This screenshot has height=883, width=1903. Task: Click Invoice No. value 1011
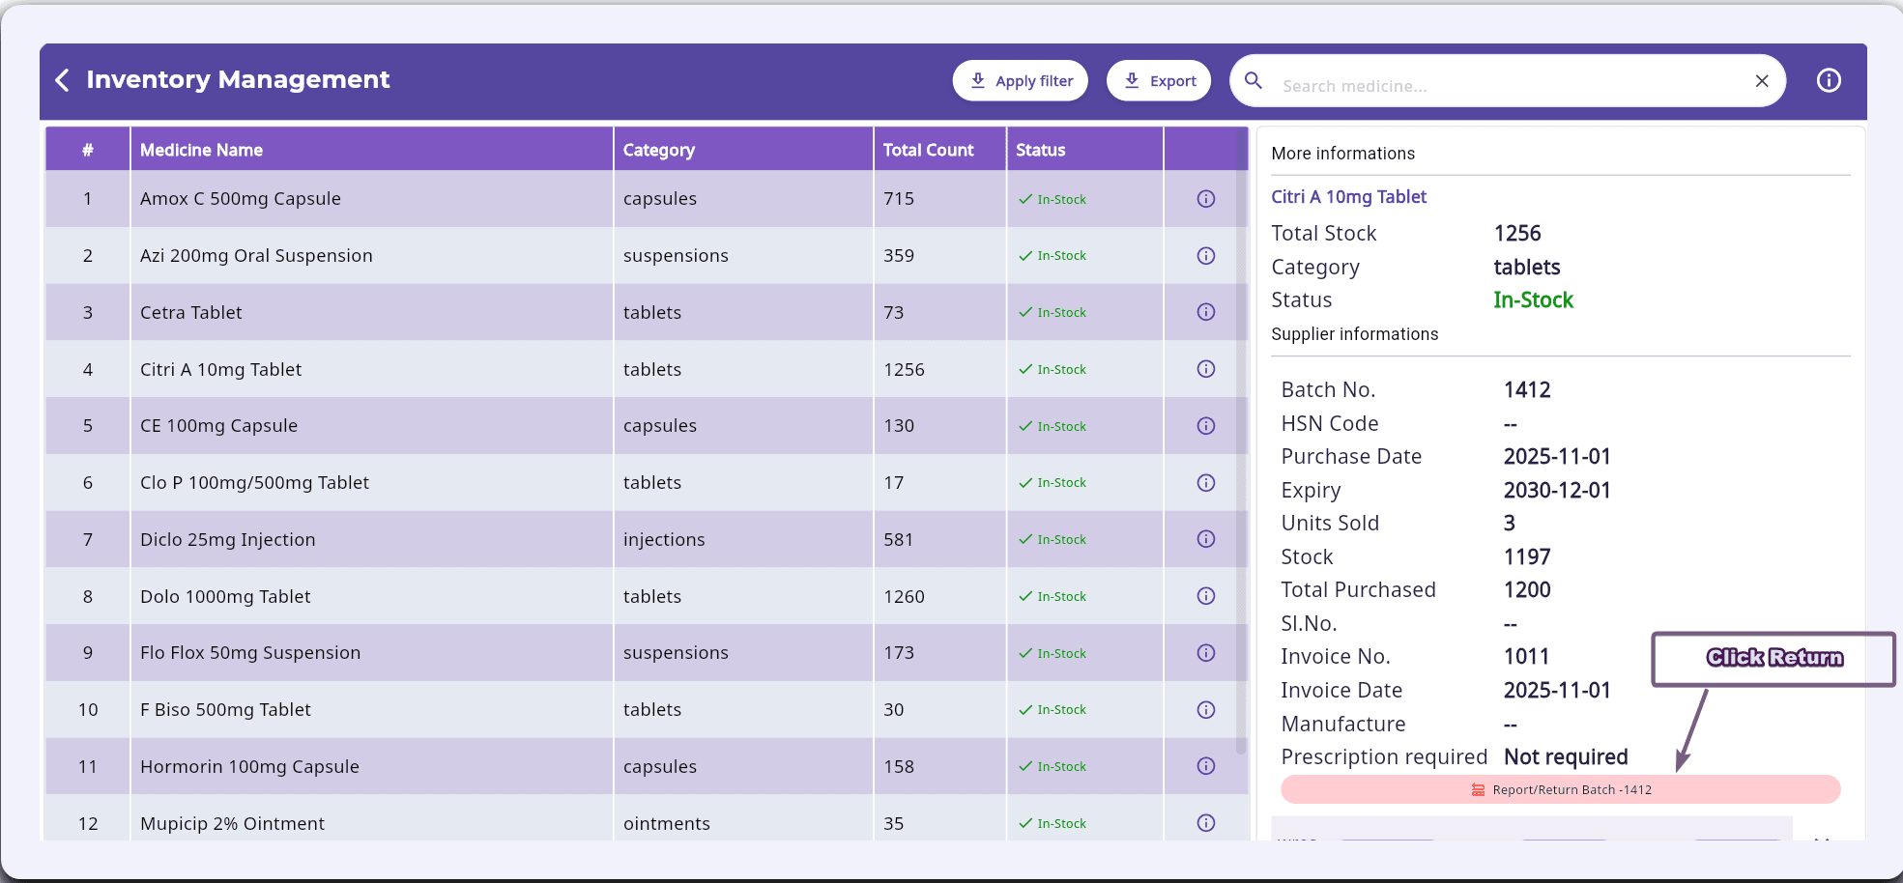1527,657
